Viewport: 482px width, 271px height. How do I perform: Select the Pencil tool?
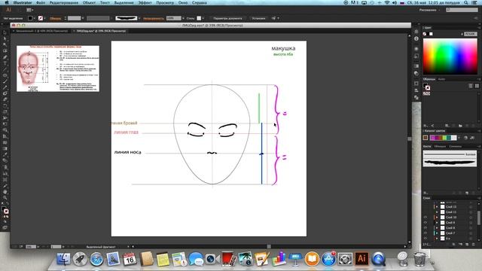point(5,87)
